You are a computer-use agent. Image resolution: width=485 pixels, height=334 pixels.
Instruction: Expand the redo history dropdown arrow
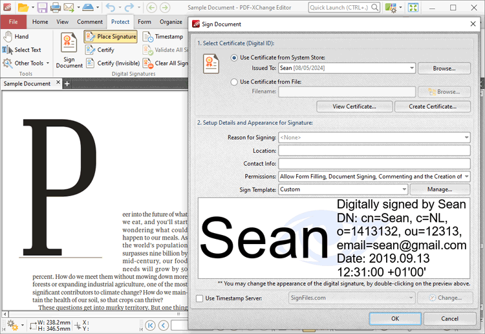tap(139, 7)
